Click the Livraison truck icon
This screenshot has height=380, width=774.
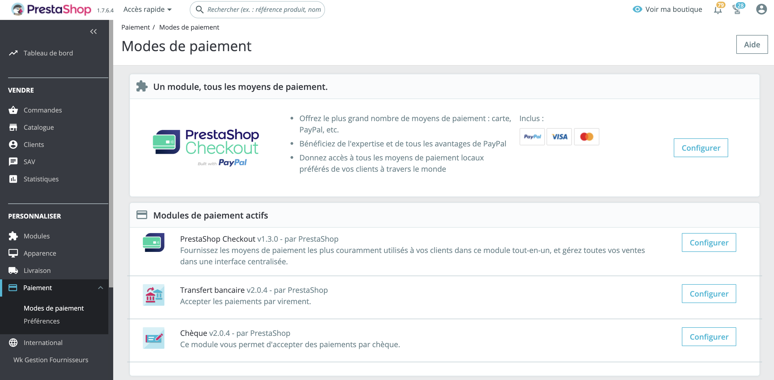(x=13, y=270)
